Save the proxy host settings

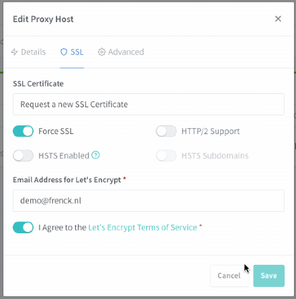coord(268,276)
